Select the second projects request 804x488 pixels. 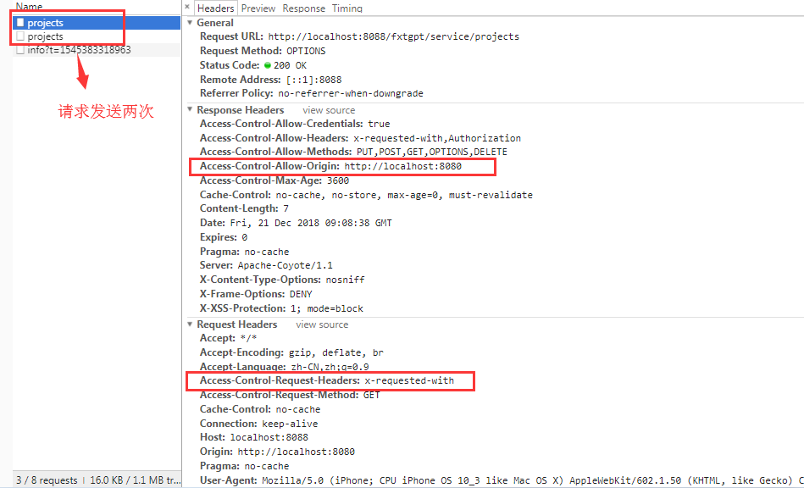click(97, 36)
